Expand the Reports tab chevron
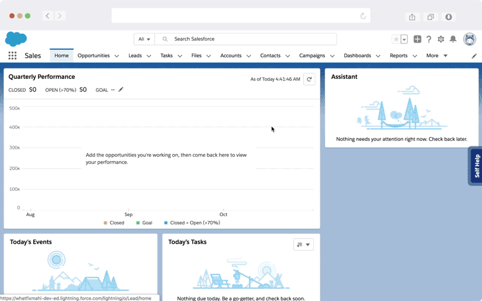 415,56
